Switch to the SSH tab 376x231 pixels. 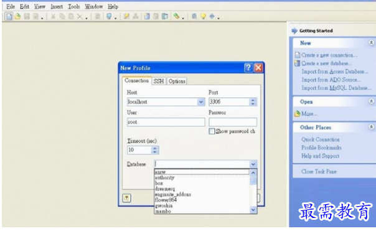(x=159, y=81)
